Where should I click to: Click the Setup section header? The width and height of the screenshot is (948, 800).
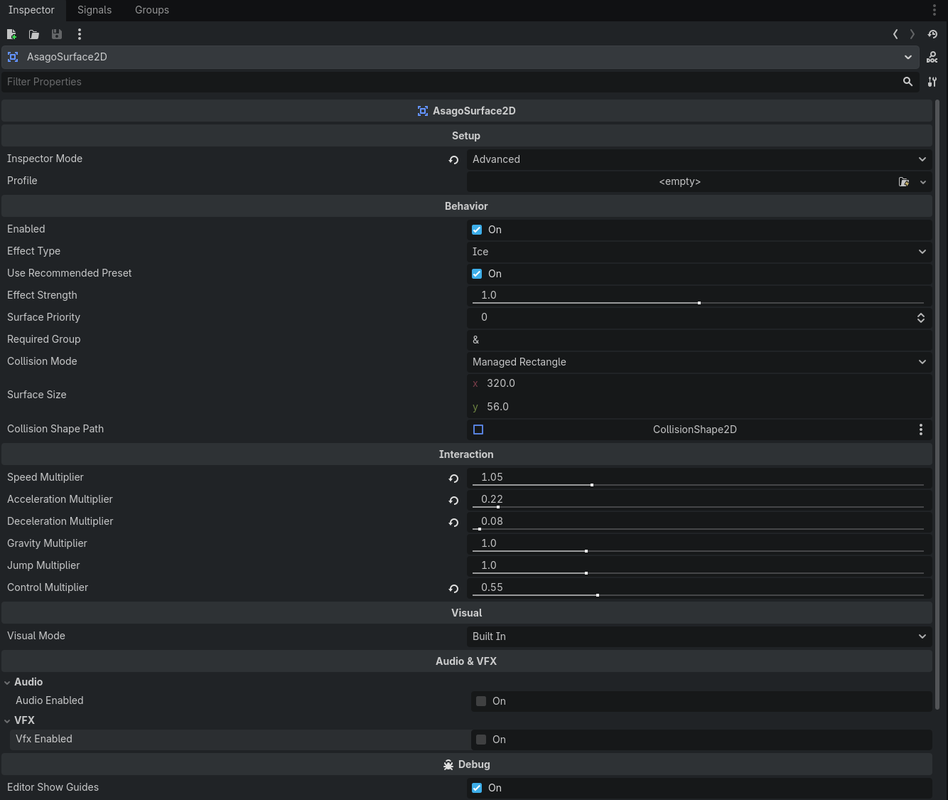pos(466,136)
